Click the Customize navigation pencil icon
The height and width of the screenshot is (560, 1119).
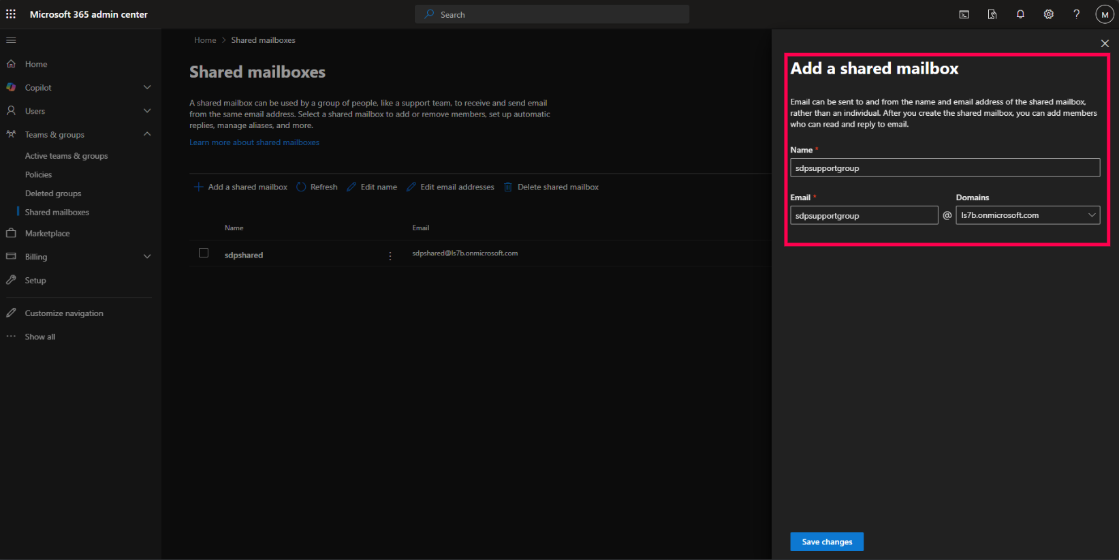click(x=11, y=313)
